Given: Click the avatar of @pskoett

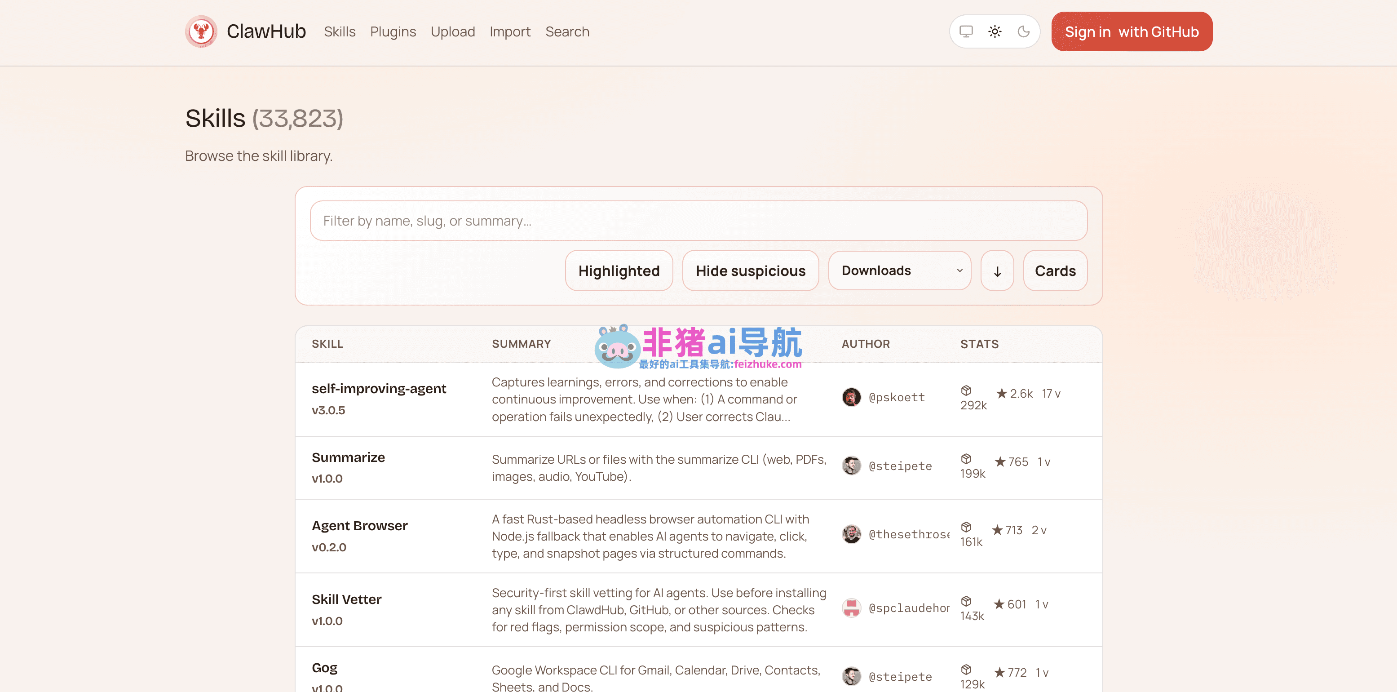Looking at the screenshot, I should 851,397.
